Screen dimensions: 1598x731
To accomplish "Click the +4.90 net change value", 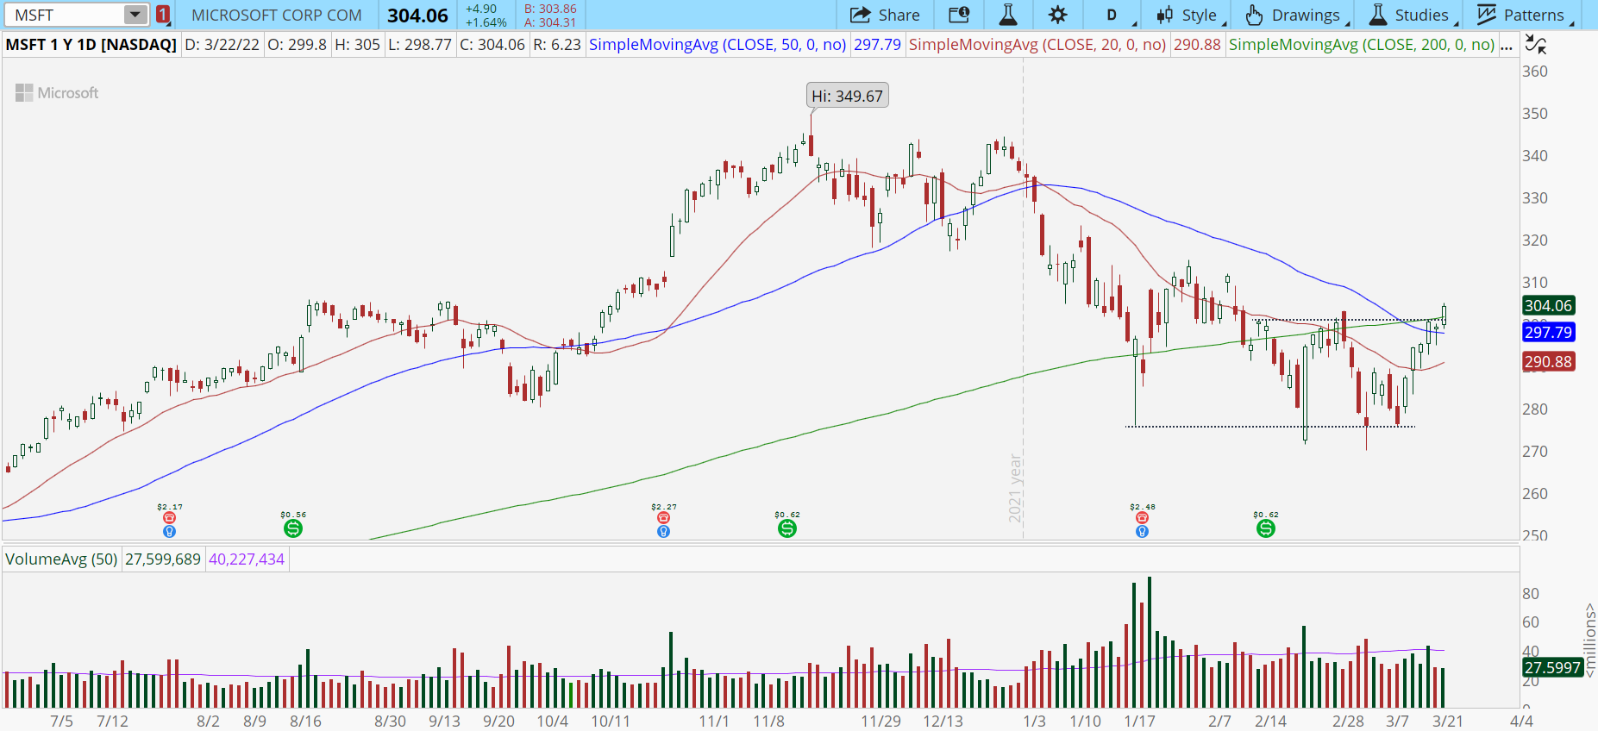I will point(481,9).
